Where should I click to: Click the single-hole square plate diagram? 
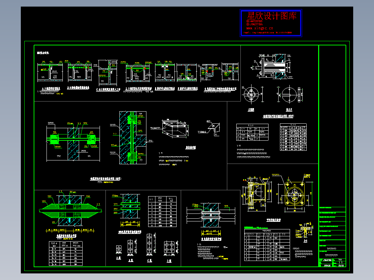[119, 248]
